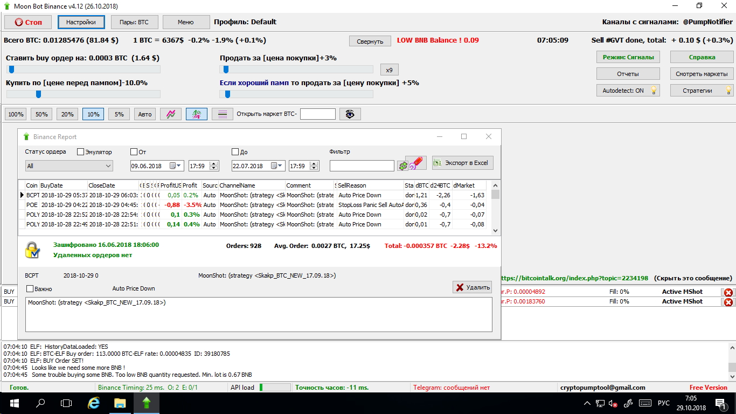Enable the До date filter checkbox
The width and height of the screenshot is (736, 414).
[235, 152]
